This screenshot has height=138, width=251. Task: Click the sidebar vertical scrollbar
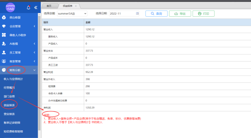(40, 73)
